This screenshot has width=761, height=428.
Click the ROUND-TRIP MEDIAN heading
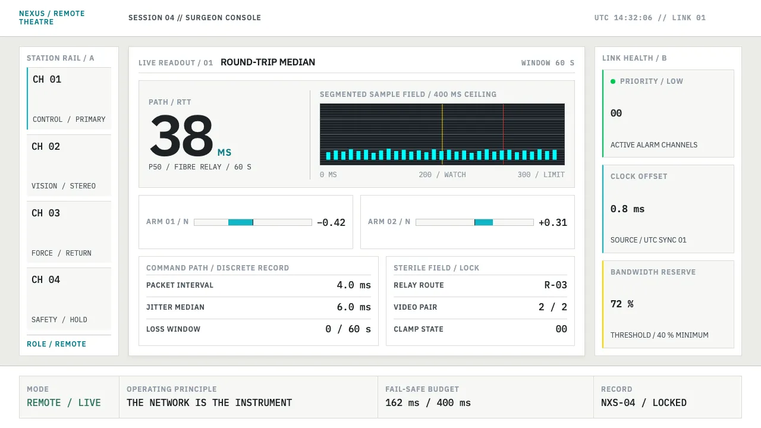coord(268,62)
